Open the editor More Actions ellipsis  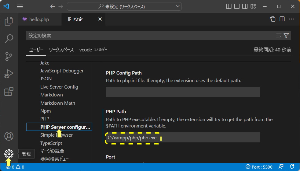click(x=291, y=19)
